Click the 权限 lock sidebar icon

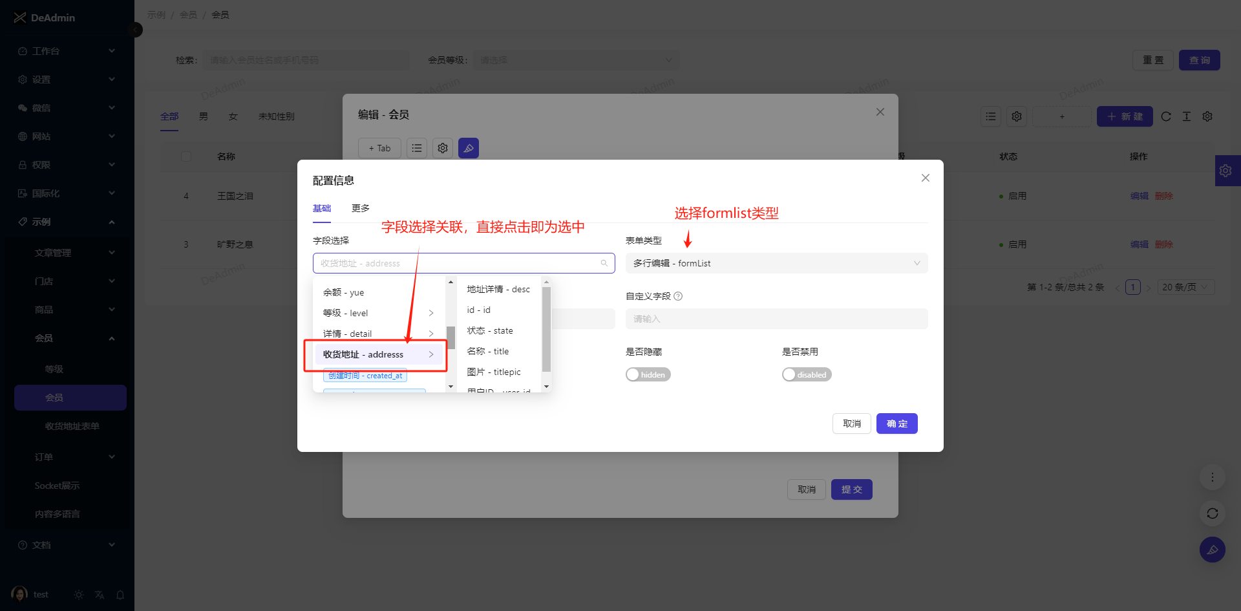pyautogui.click(x=23, y=165)
